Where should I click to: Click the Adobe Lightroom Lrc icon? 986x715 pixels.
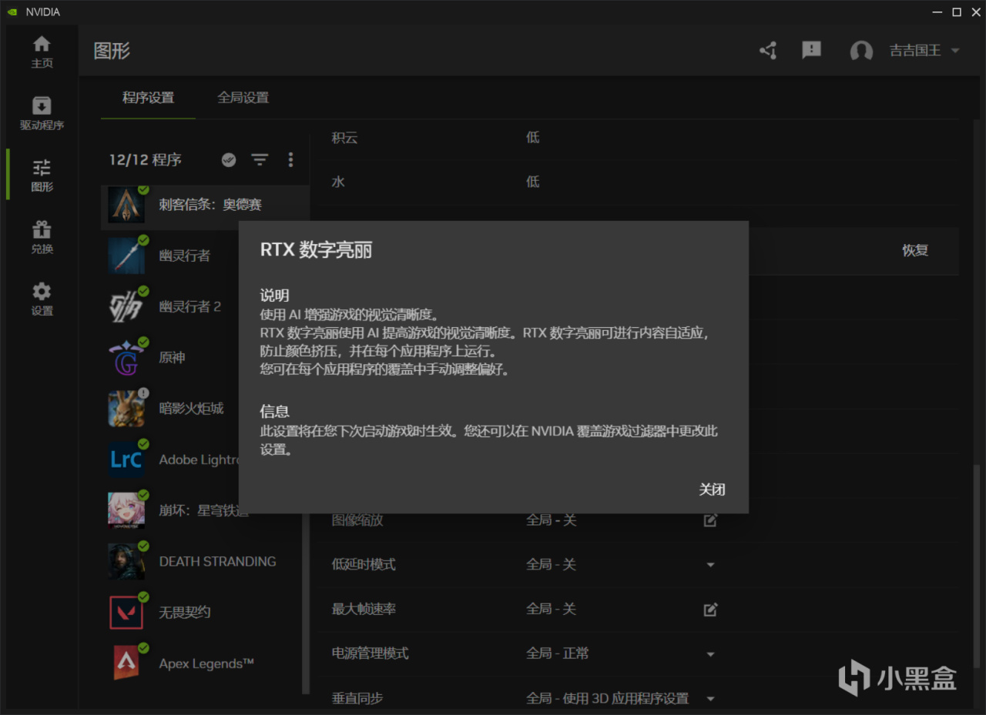click(126, 459)
